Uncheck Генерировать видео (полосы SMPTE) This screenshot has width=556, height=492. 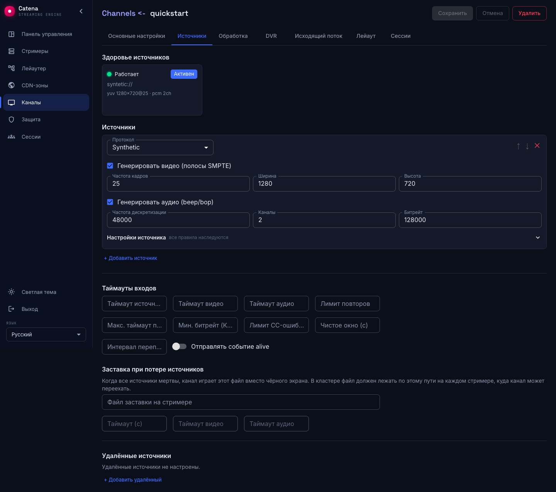(x=110, y=166)
